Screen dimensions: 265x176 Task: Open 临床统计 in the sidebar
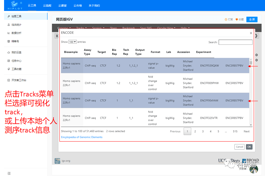point(16,25)
